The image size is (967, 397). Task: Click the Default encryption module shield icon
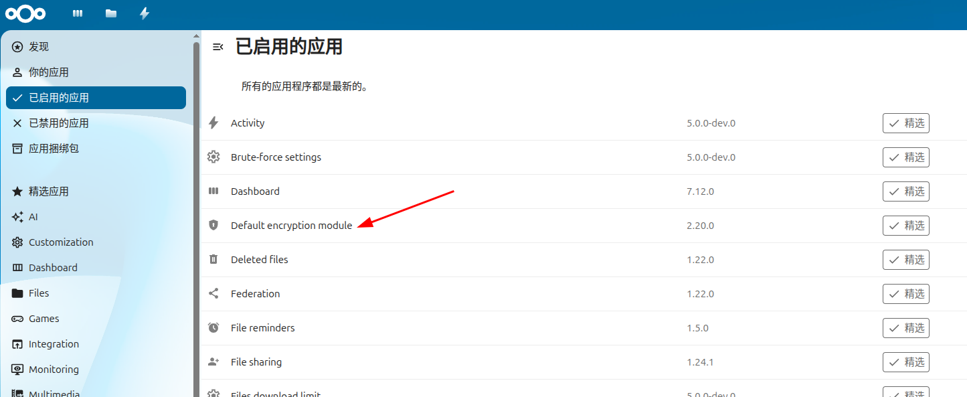pos(213,226)
